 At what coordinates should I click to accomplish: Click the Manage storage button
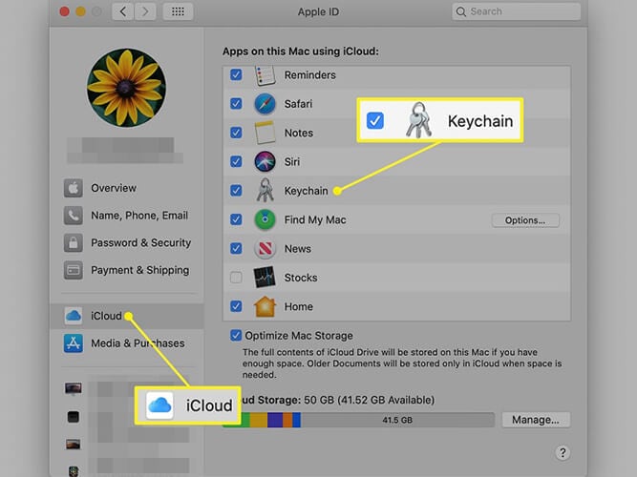[536, 420]
